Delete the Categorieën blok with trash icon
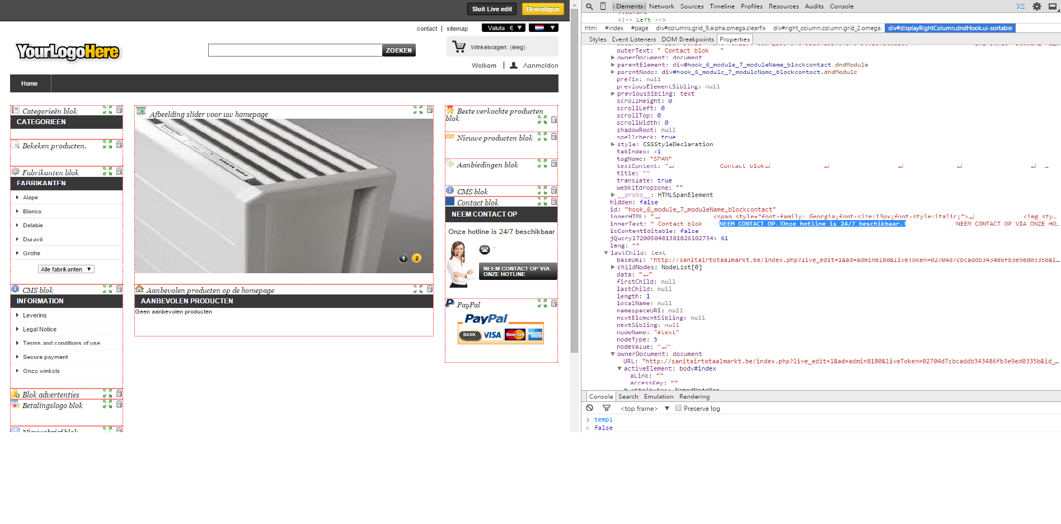1061x524 pixels. point(119,110)
